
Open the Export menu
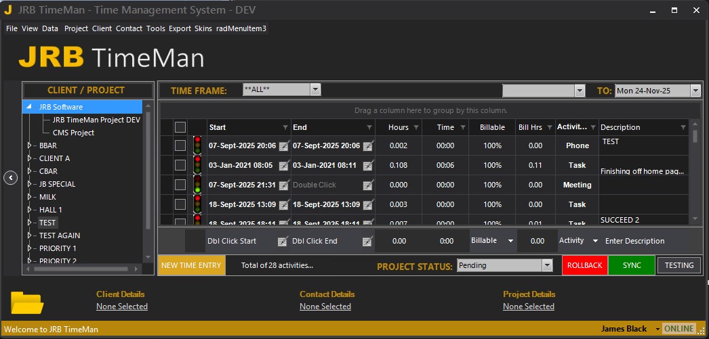[180, 28]
